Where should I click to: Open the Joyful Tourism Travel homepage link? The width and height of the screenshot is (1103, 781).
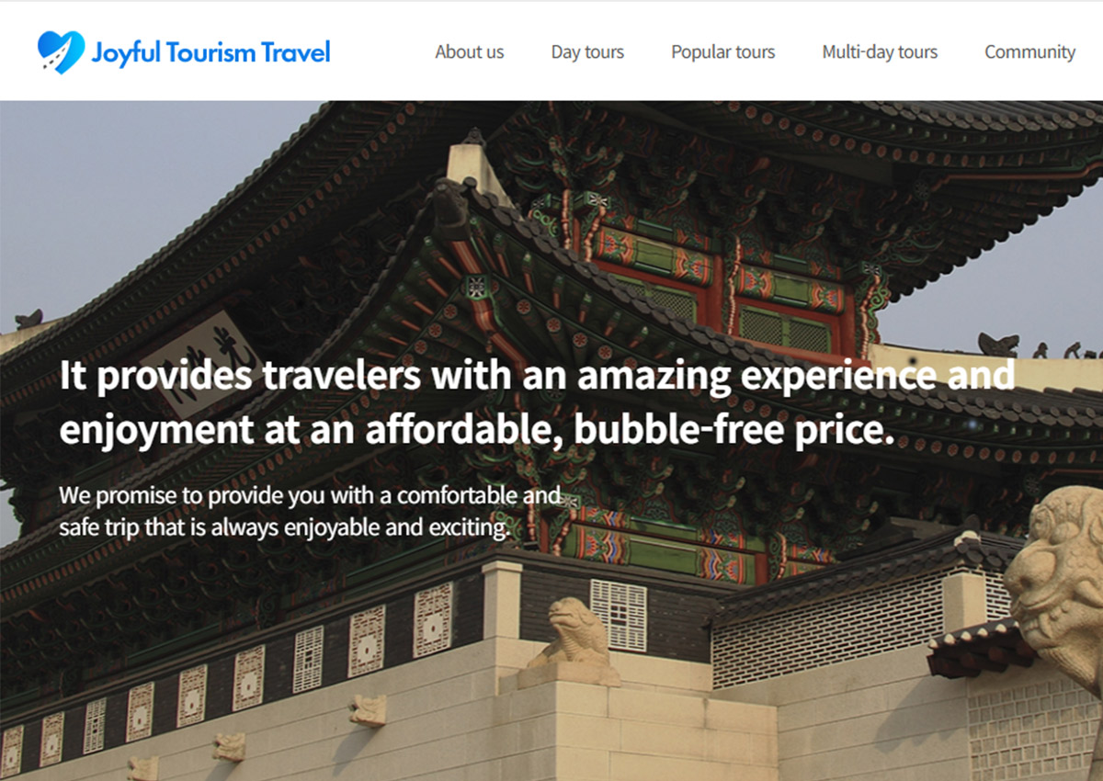(210, 52)
